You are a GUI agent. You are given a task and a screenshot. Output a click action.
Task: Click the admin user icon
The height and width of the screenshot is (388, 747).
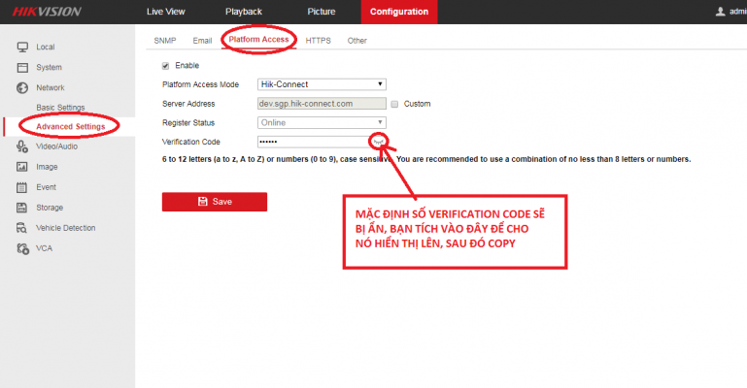point(721,12)
